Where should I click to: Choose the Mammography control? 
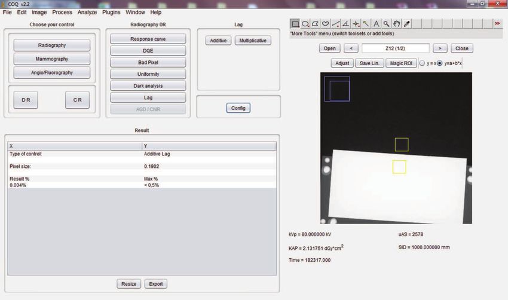tap(52, 59)
